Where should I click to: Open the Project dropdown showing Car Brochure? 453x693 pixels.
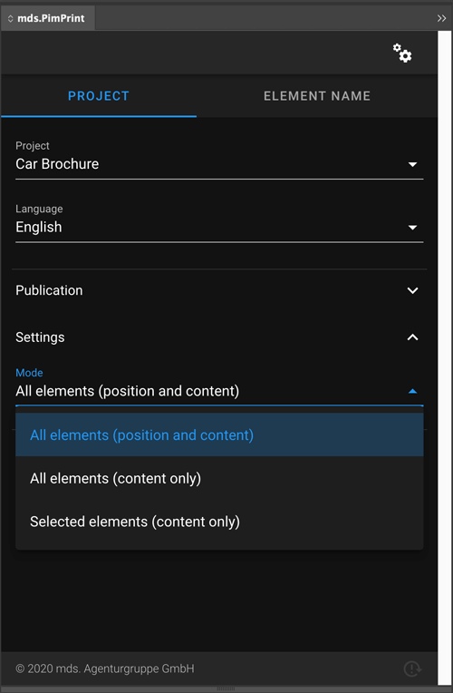pos(219,164)
